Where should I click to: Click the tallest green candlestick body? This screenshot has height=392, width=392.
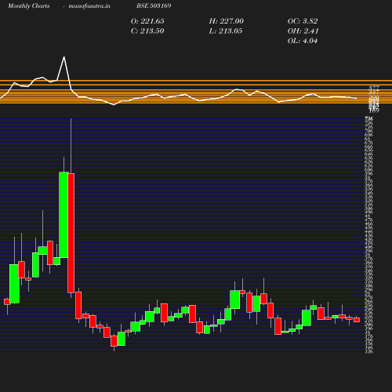click(x=64, y=215)
